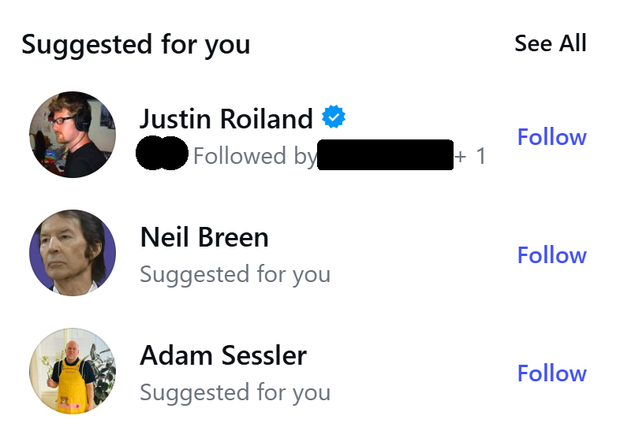
Task: Click the 'Suggested for you' section heading
Action: pos(136,44)
